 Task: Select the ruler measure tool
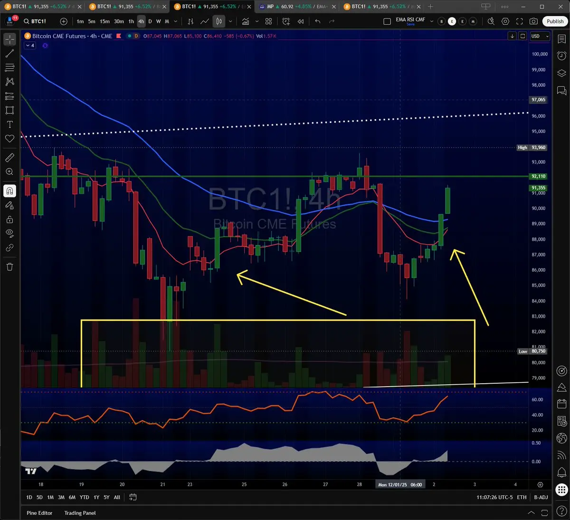pyautogui.click(x=9, y=157)
